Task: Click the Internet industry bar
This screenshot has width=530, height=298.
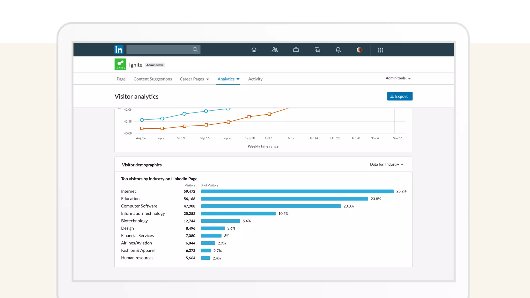Action: (x=297, y=191)
